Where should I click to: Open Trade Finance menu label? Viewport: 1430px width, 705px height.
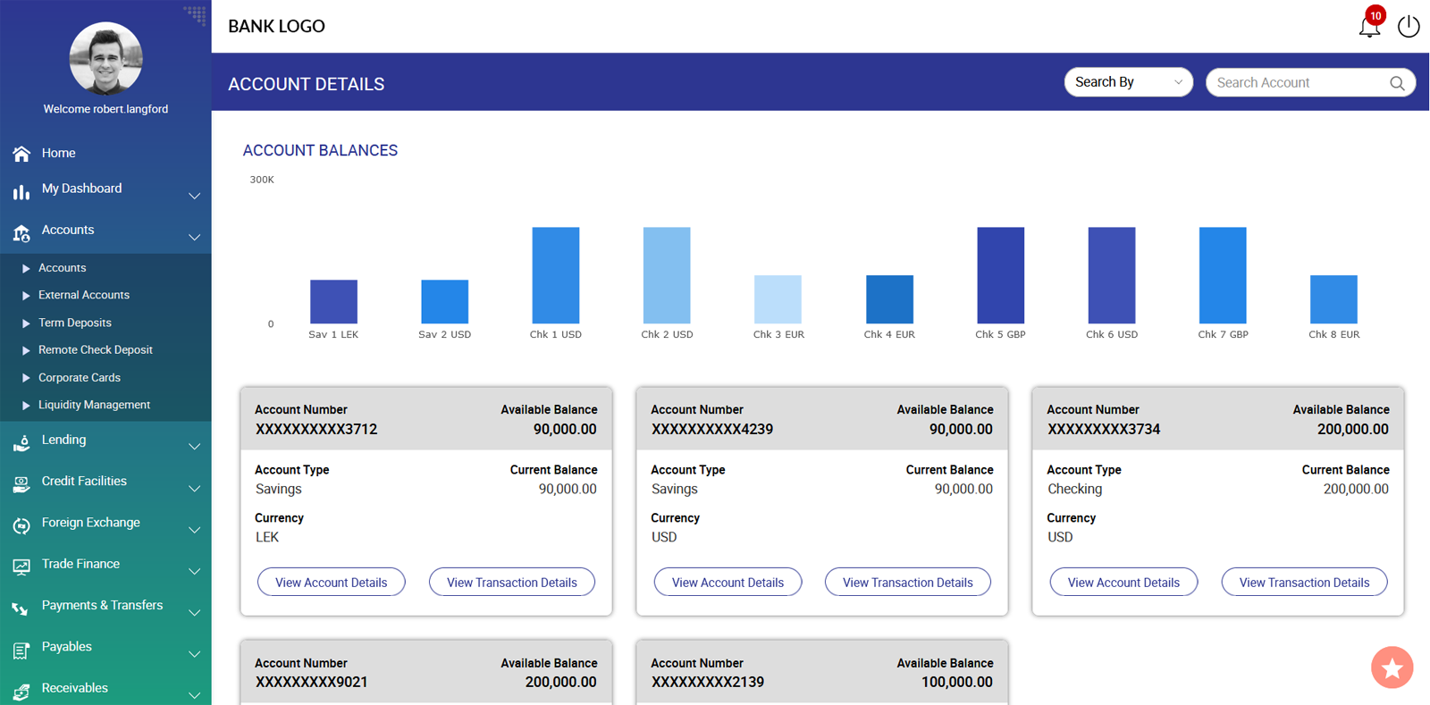tap(80, 564)
